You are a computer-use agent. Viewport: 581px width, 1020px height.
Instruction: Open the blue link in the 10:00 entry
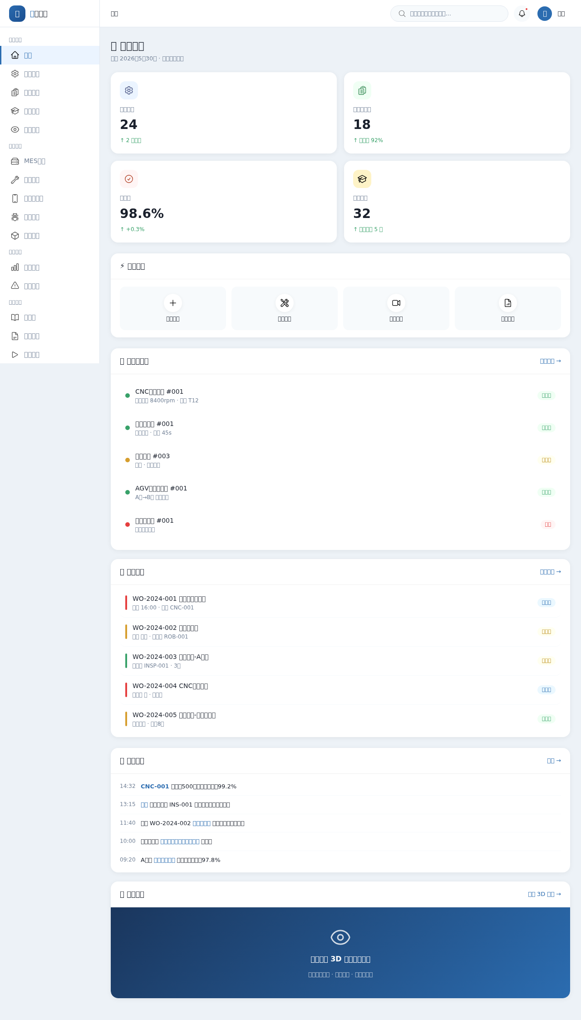180,842
